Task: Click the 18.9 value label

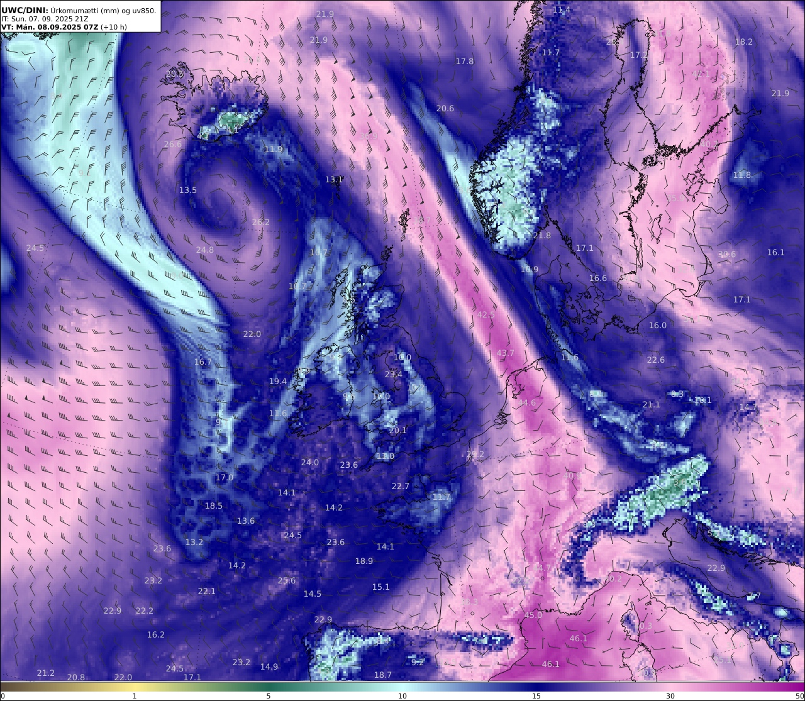Action: point(364,561)
